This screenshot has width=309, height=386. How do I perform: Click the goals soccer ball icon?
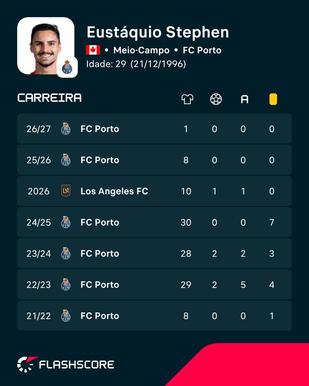(216, 99)
